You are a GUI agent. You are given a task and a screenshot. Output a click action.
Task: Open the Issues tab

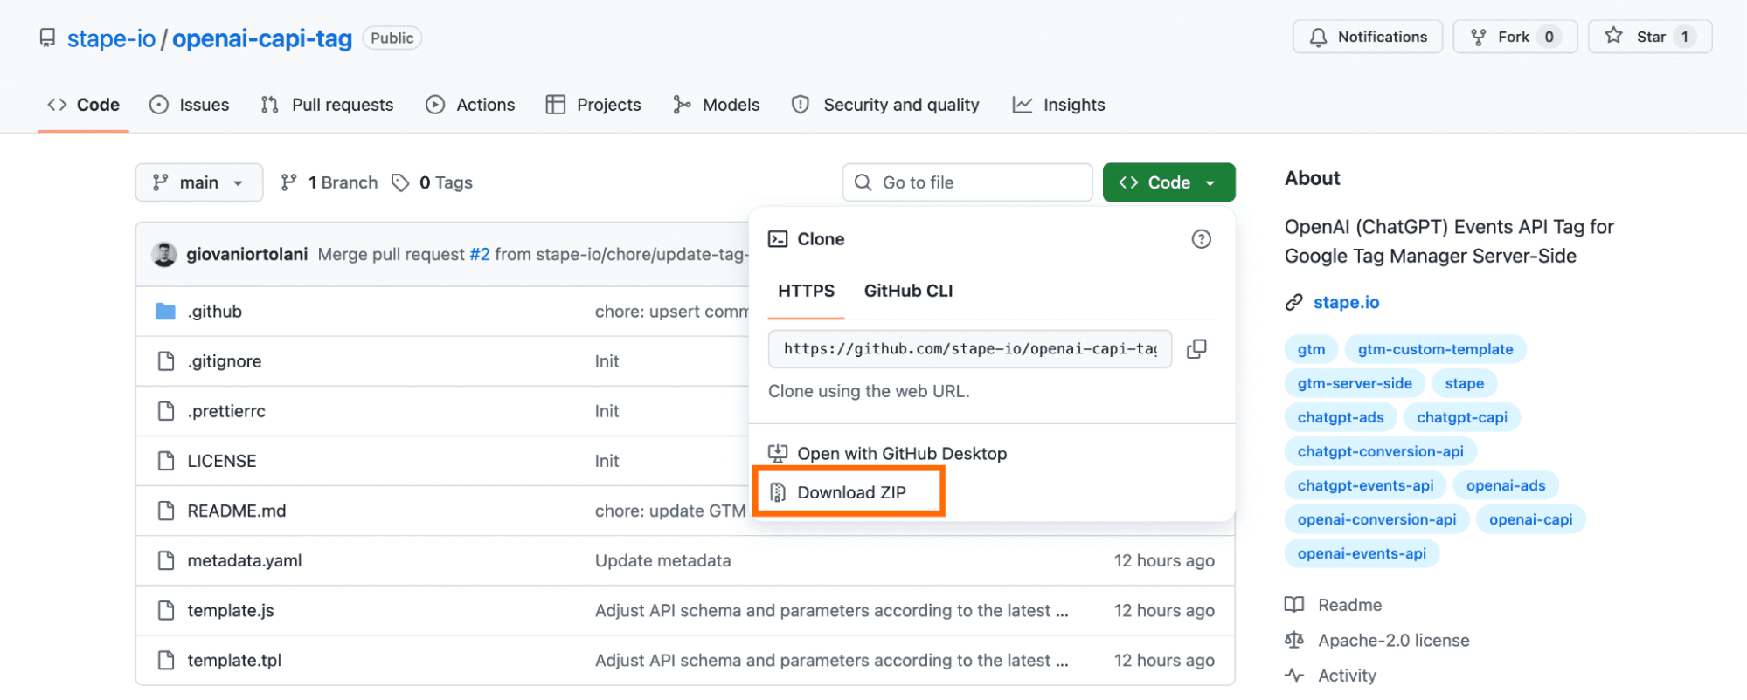coord(190,105)
